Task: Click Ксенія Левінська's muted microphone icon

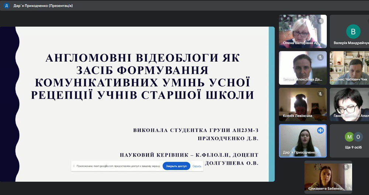Action: (320, 94)
